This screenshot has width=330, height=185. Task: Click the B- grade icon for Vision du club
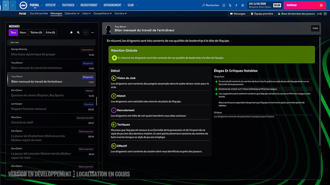(114, 78)
